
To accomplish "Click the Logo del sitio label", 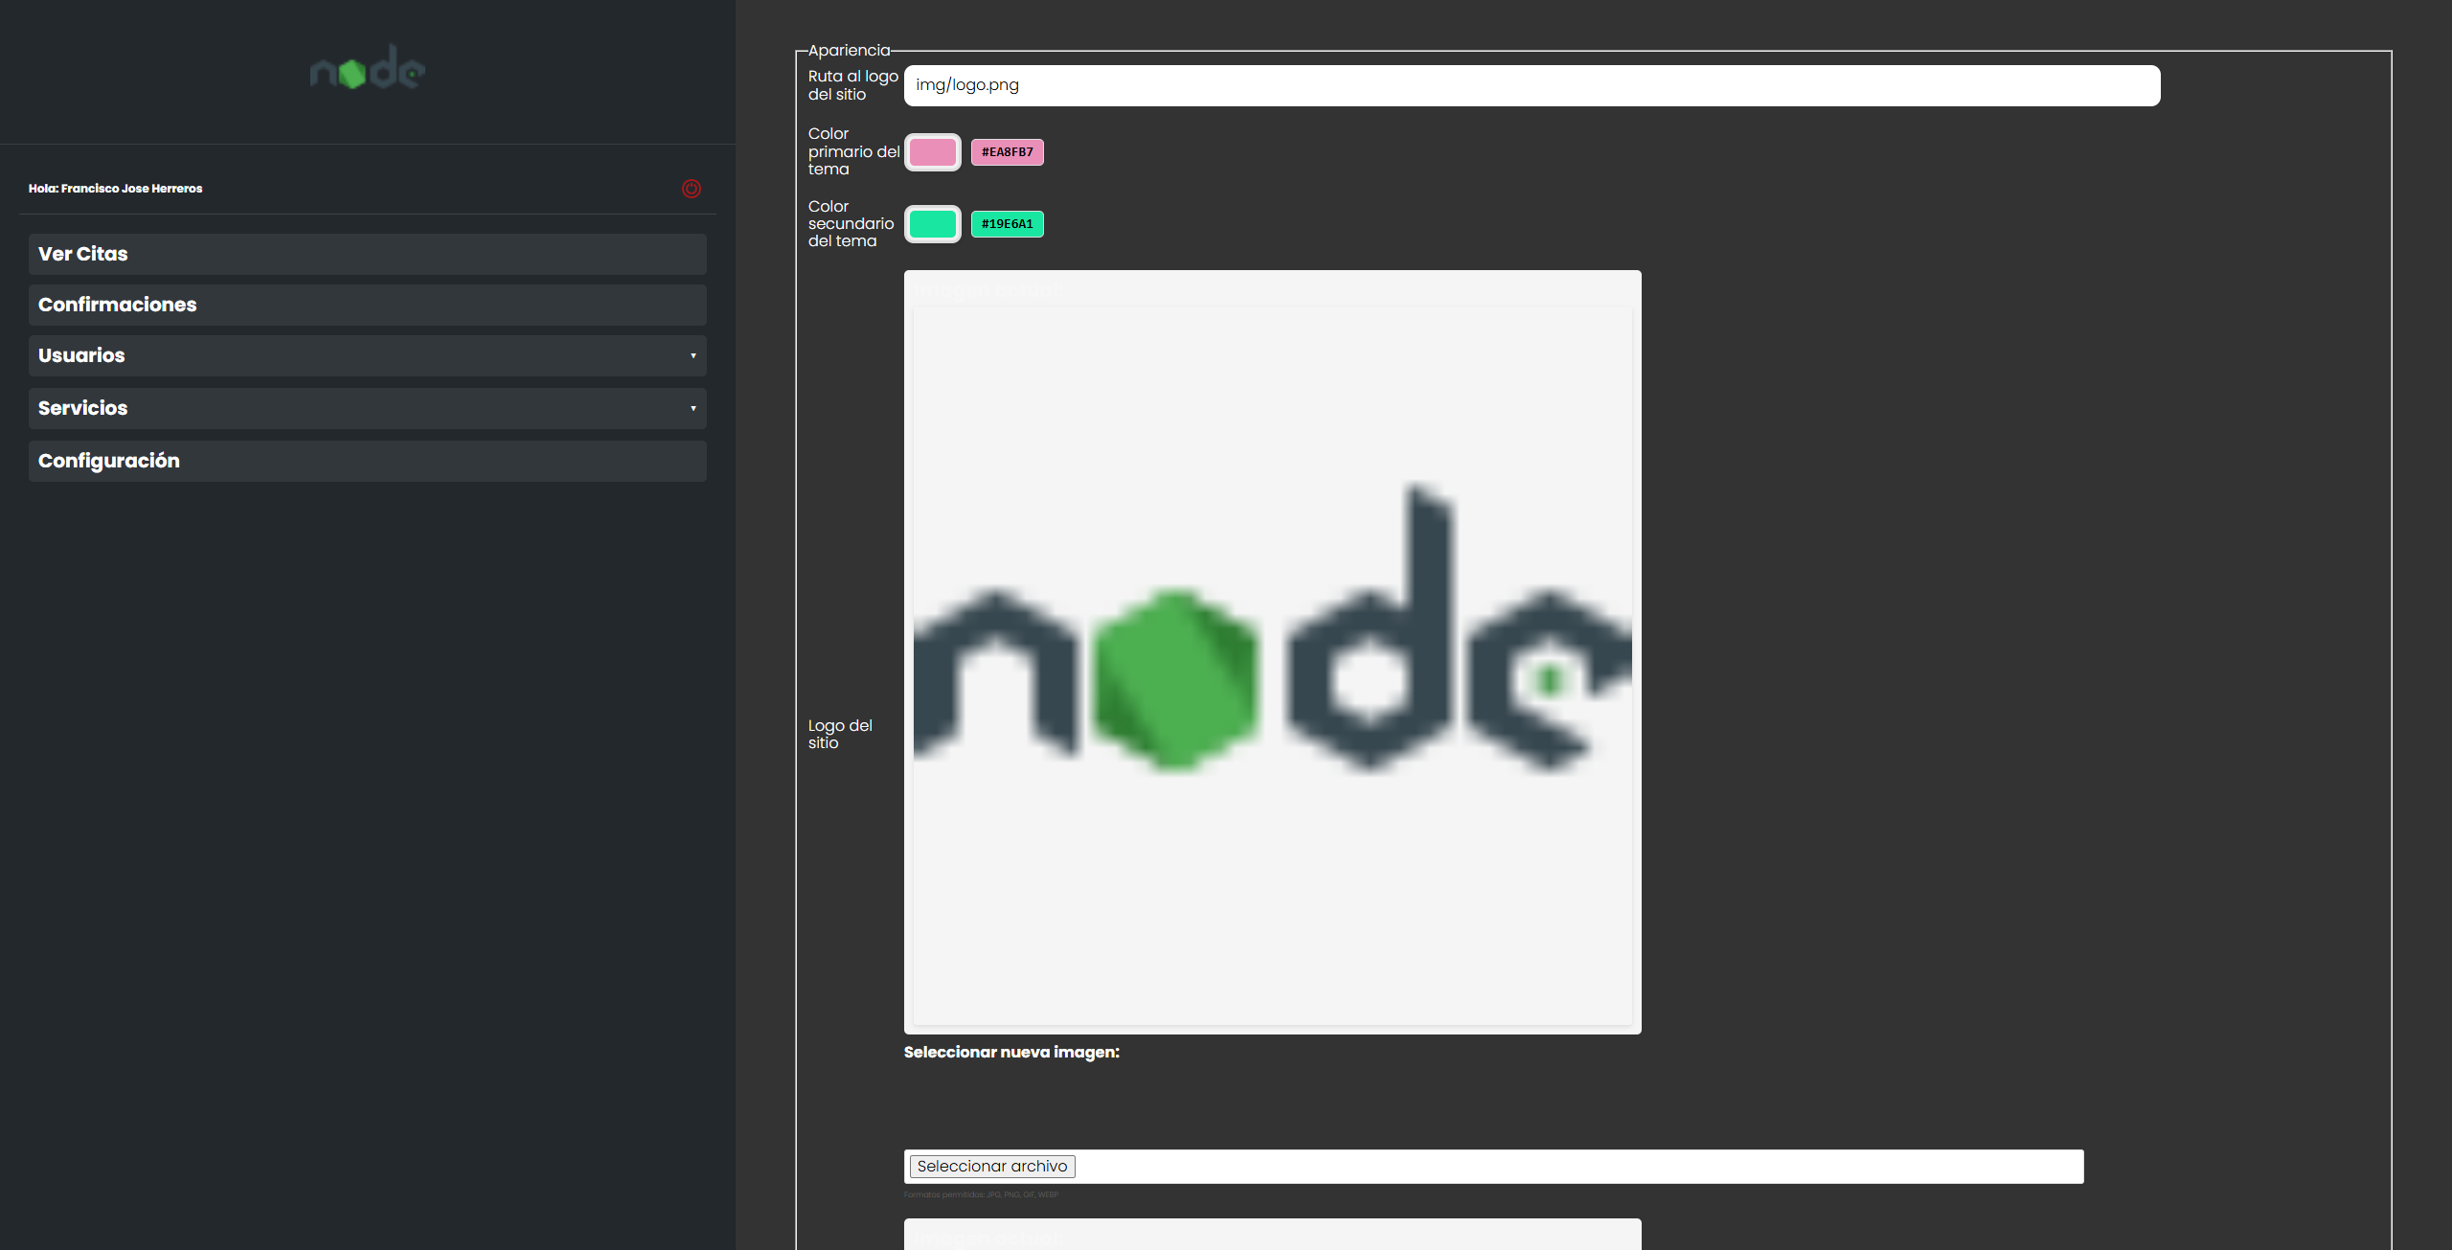I will pos(840,734).
